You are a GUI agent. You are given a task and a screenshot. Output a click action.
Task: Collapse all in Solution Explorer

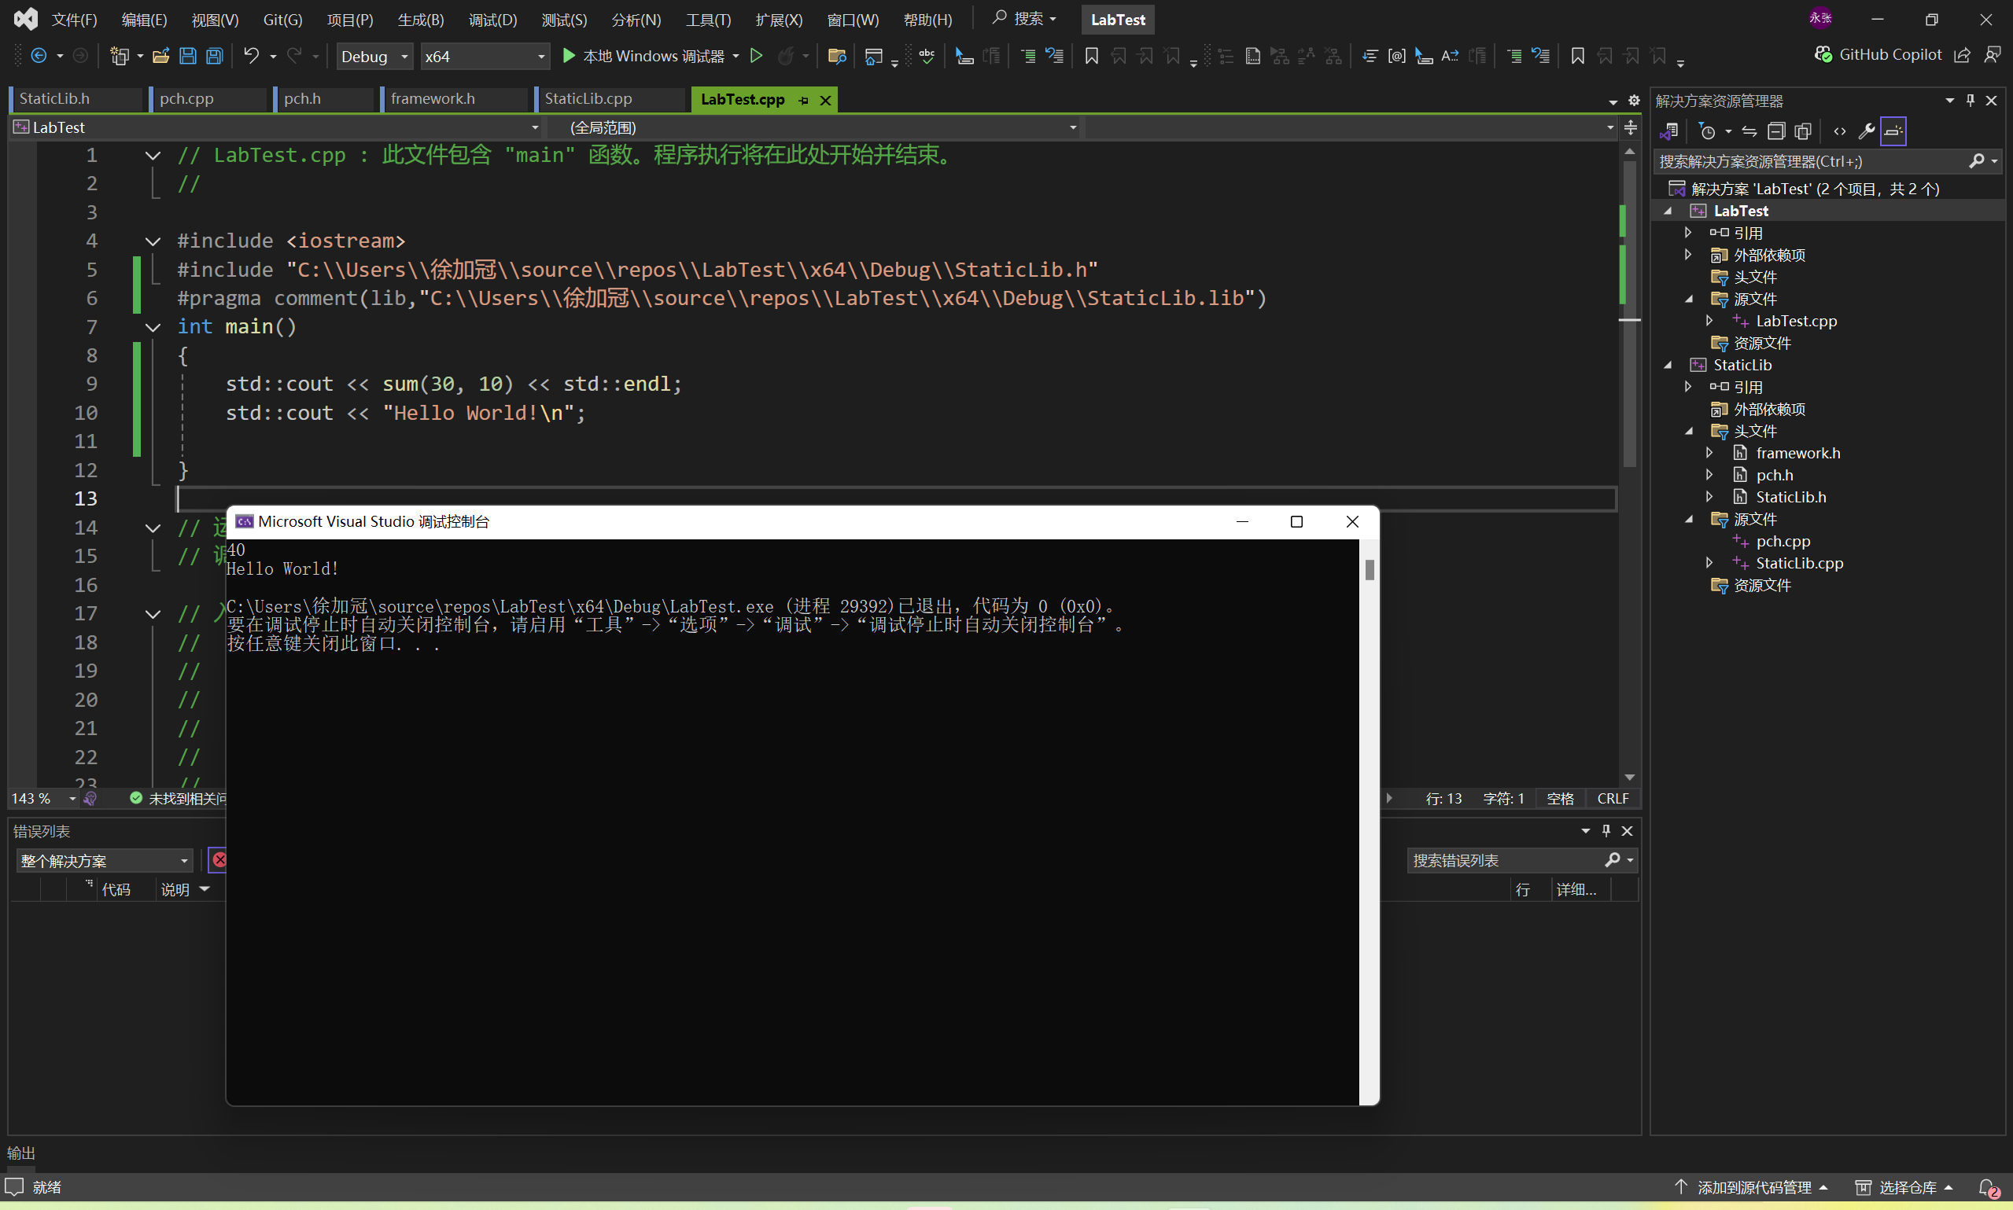1776,131
